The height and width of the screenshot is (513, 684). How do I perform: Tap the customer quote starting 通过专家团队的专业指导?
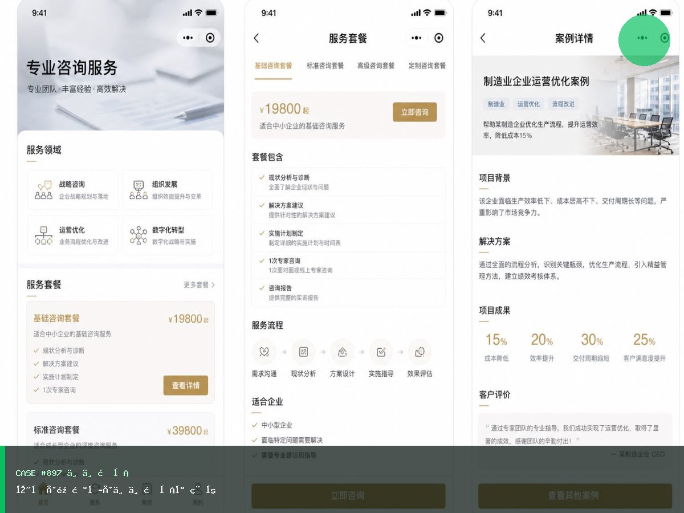572,434
